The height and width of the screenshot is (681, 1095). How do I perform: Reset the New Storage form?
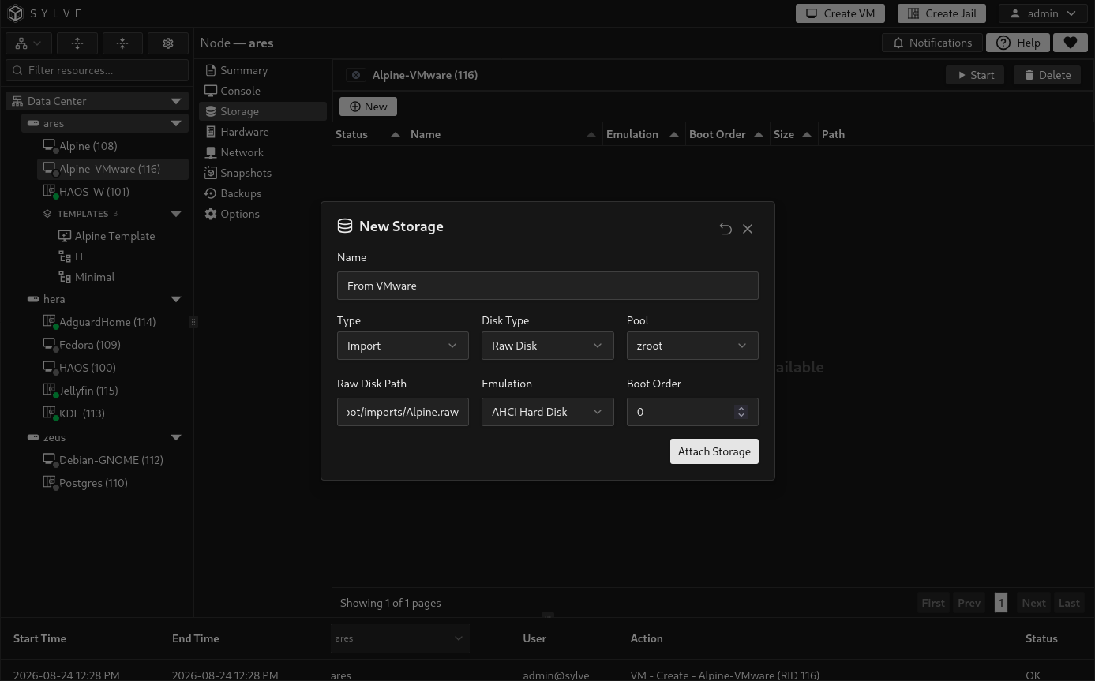[726, 229]
